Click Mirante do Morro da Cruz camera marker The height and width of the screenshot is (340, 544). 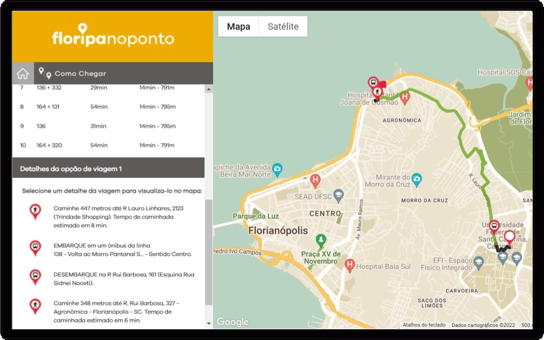416,180
